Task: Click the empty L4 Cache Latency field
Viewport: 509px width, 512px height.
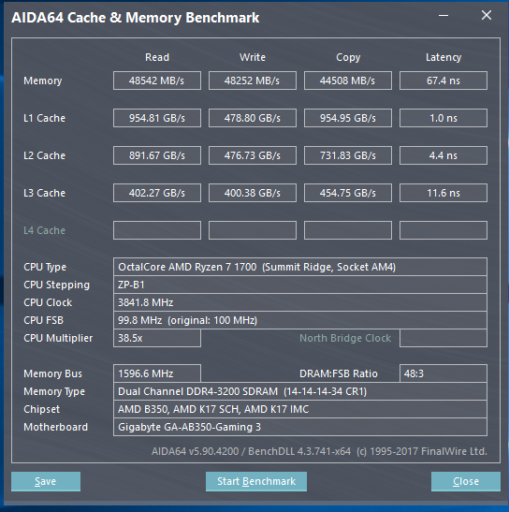Action: point(444,230)
